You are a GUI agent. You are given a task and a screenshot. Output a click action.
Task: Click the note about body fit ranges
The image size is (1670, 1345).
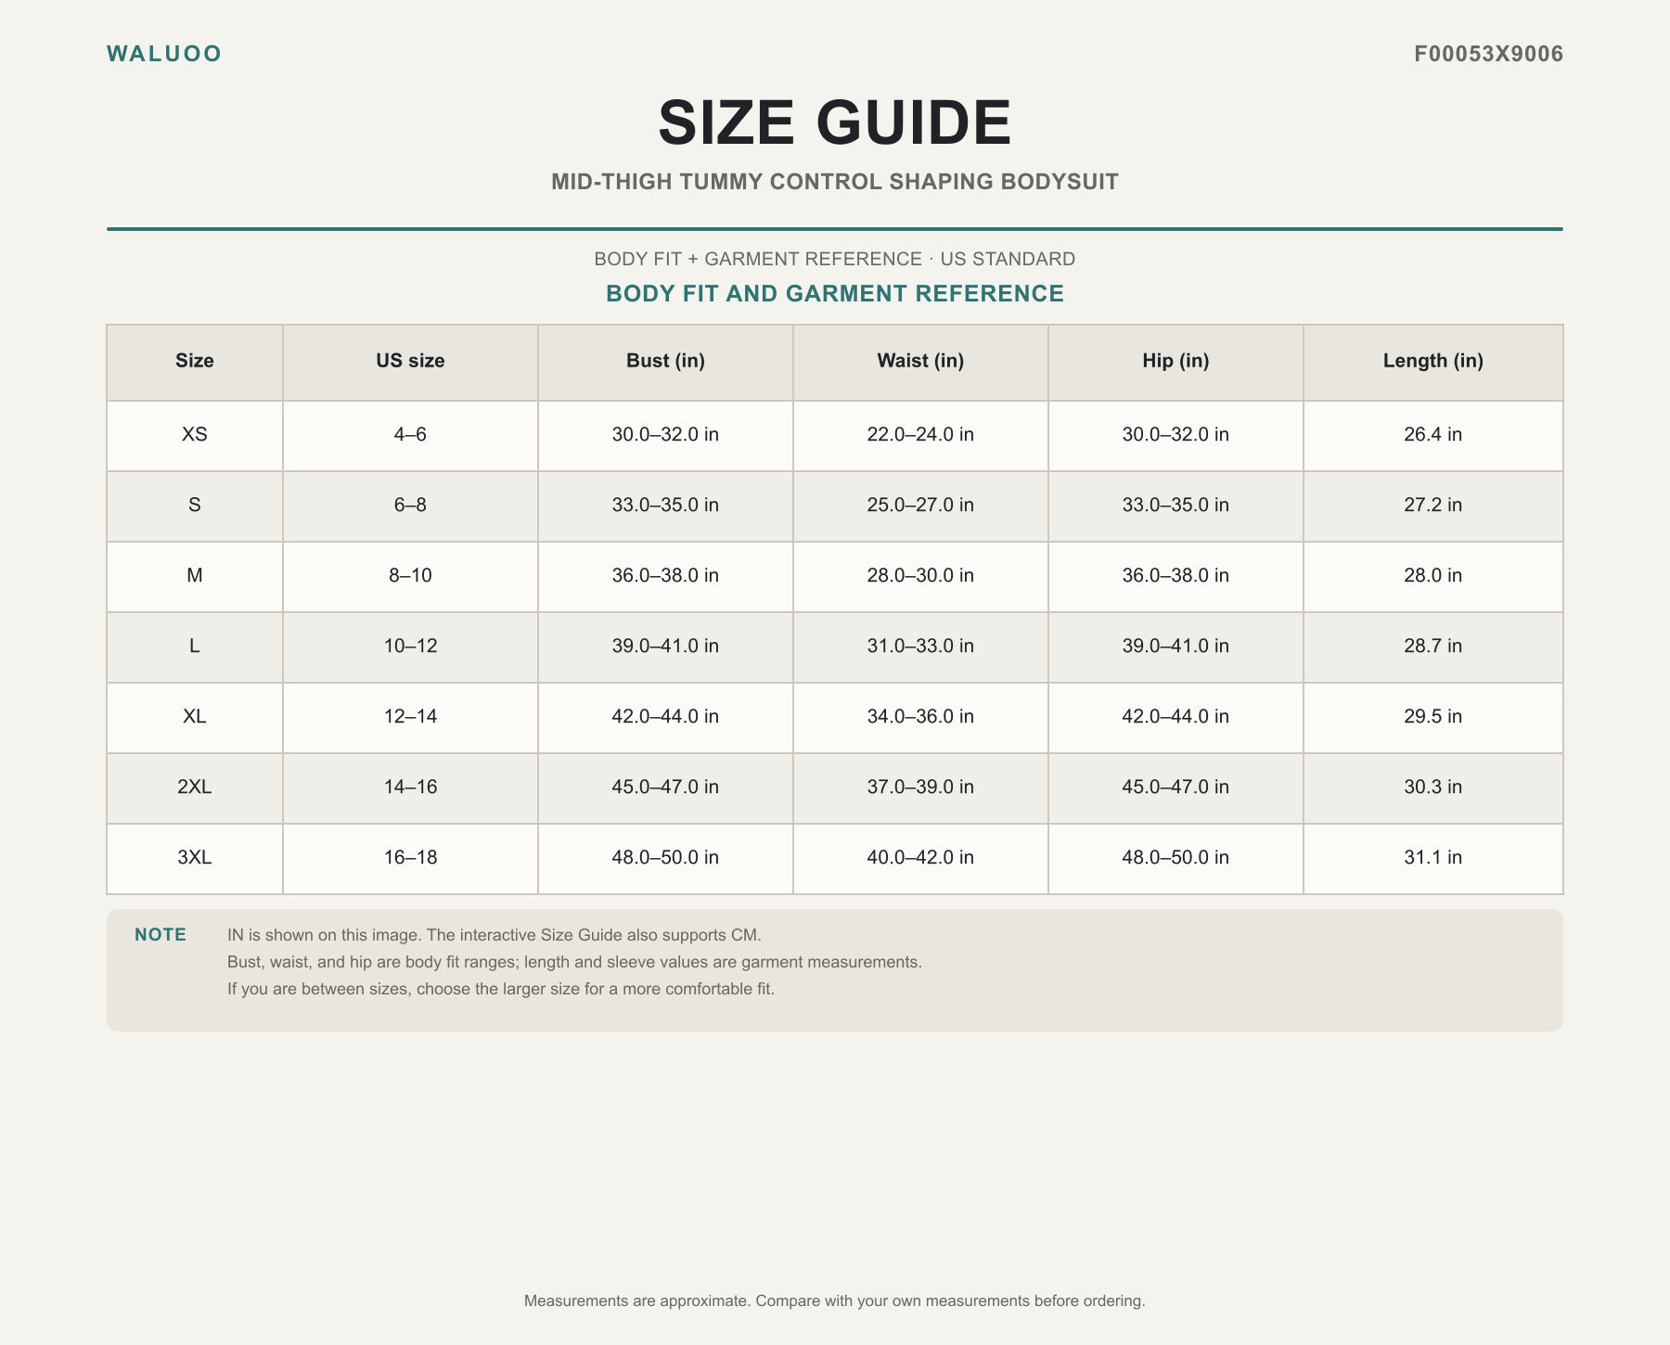[x=574, y=962]
